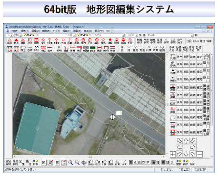217x175 pixels.
Task: Select the 広葉 broadleaf tree symbol
Action: point(156,49)
